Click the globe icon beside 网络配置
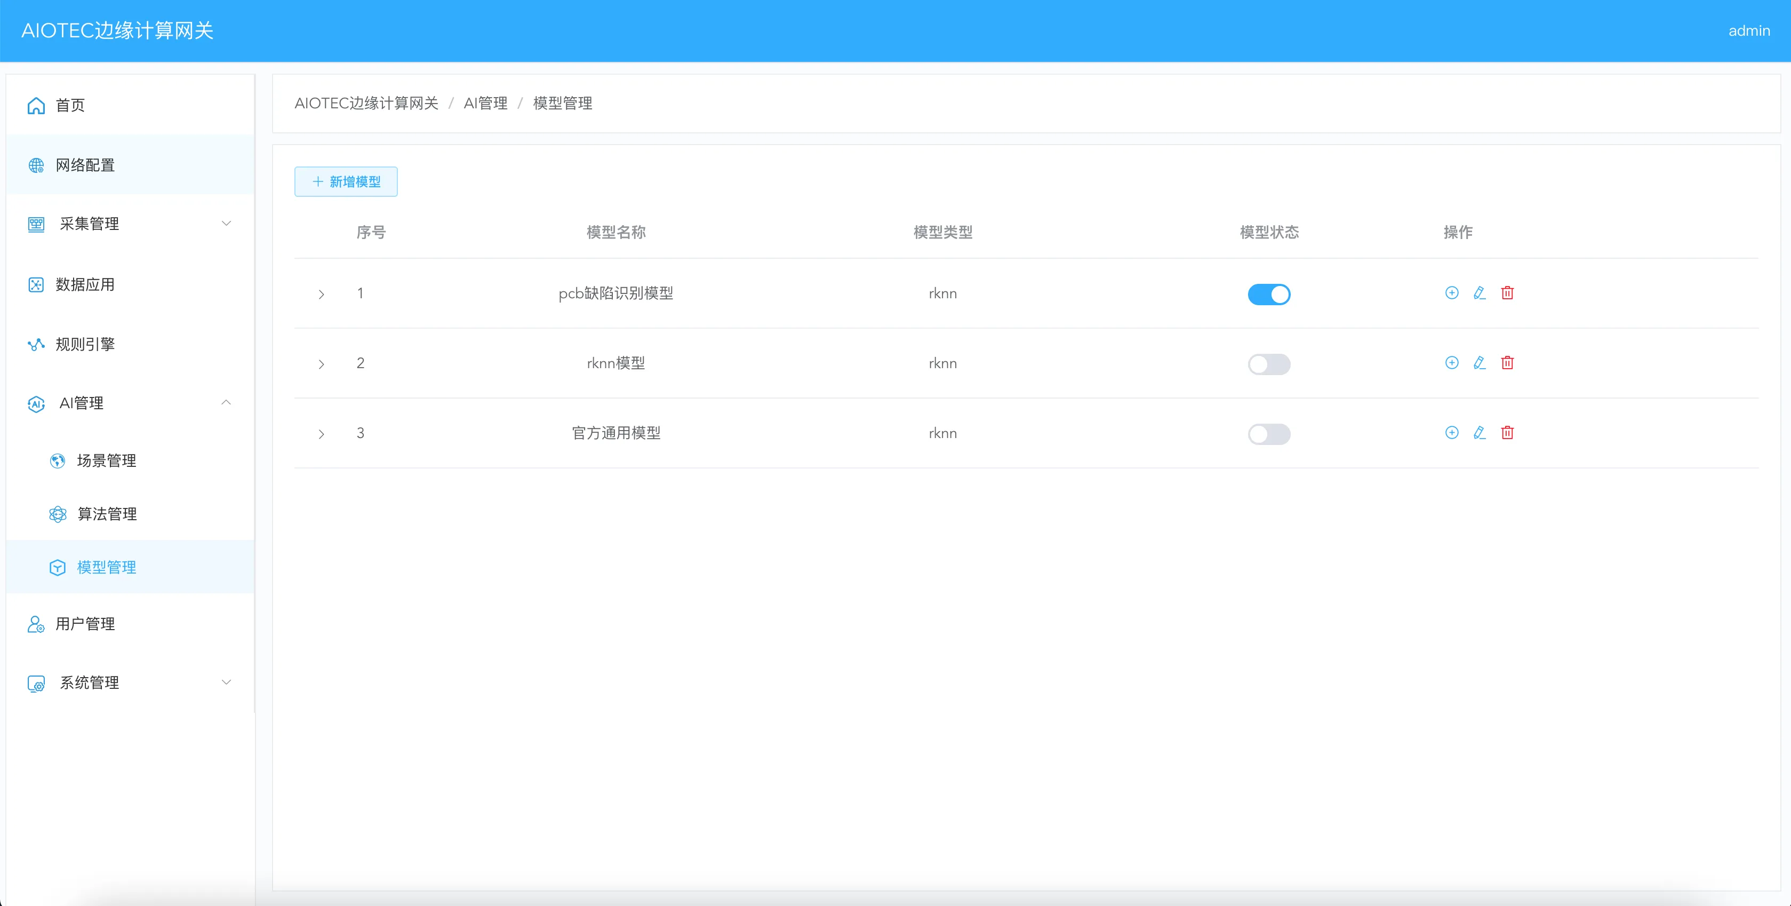 pos(36,165)
